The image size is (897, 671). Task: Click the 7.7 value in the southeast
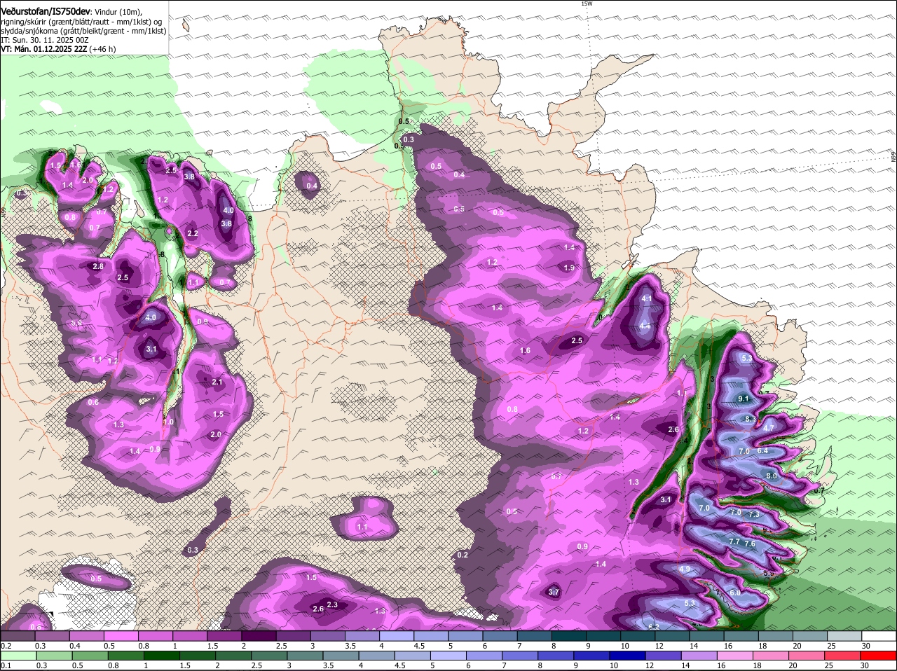(734, 542)
